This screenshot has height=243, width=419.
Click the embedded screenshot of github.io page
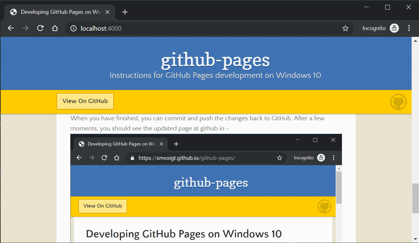pyautogui.click(x=206, y=188)
